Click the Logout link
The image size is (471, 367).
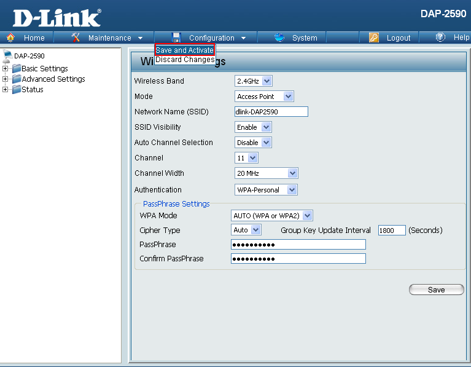click(x=399, y=38)
